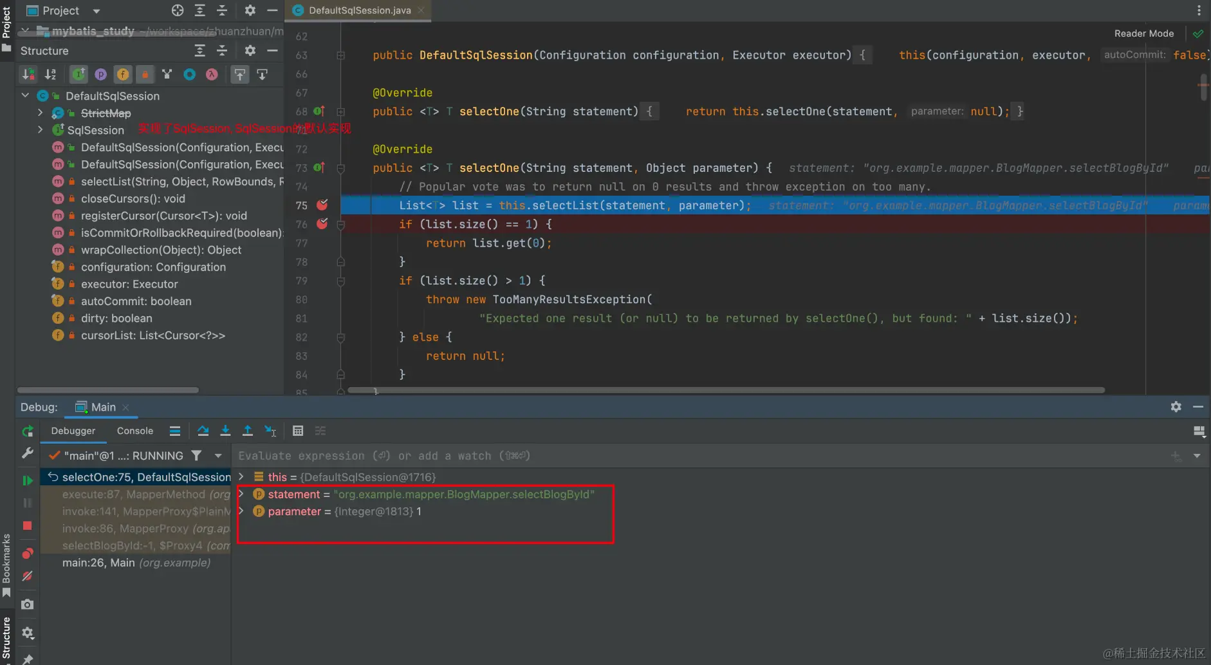Select the executor: Executor field
This screenshot has width=1211, height=665.
pos(129,284)
